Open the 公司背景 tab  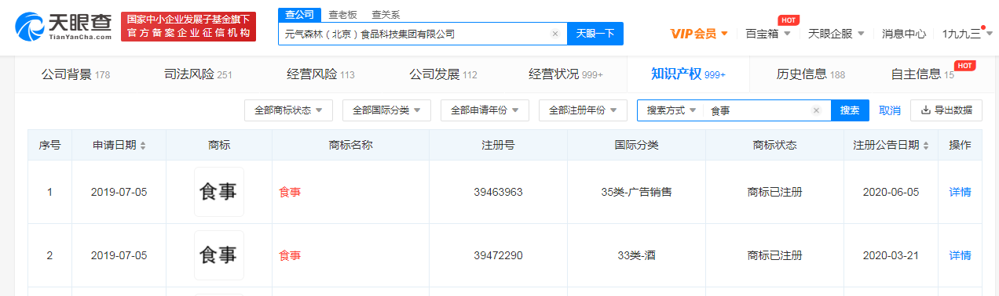tap(75, 74)
